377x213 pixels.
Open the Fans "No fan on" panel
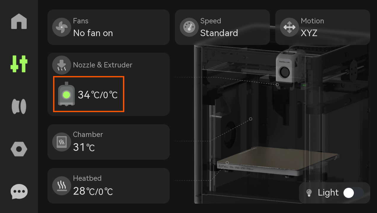pyautogui.click(x=109, y=27)
